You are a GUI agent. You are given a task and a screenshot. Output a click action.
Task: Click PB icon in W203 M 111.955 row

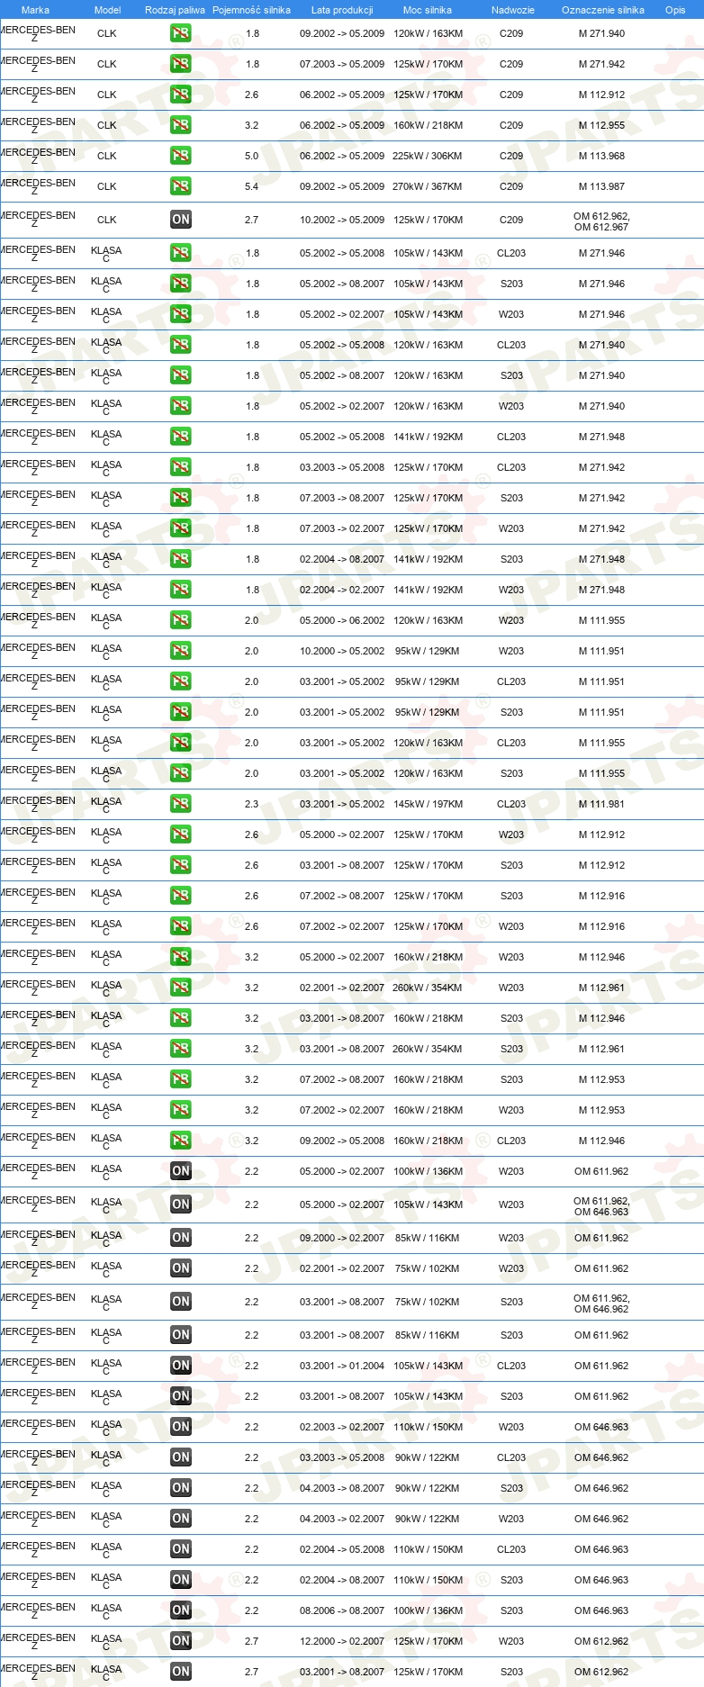[180, 620]
